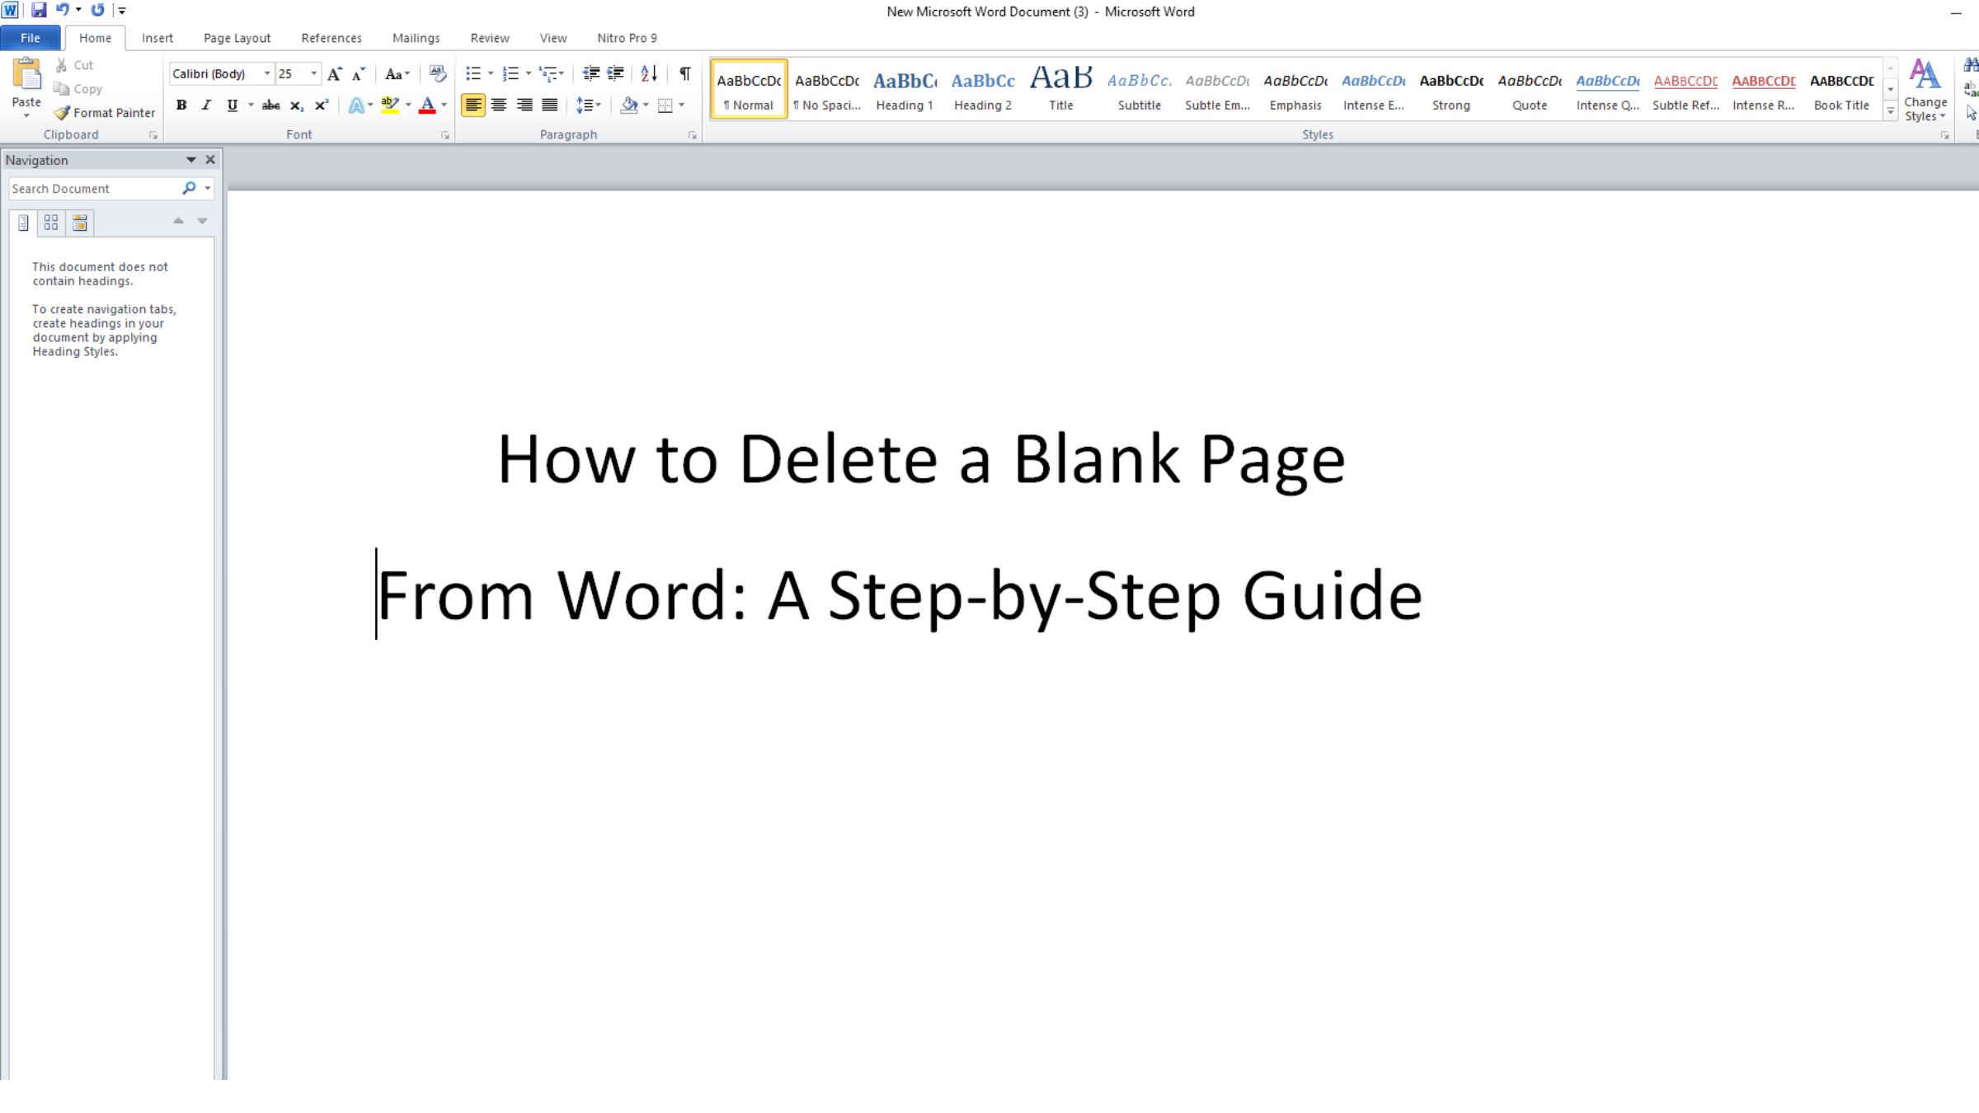Viewport: 1979px width, 1113px height.
Task: Open the File tab
Action: 31,38
